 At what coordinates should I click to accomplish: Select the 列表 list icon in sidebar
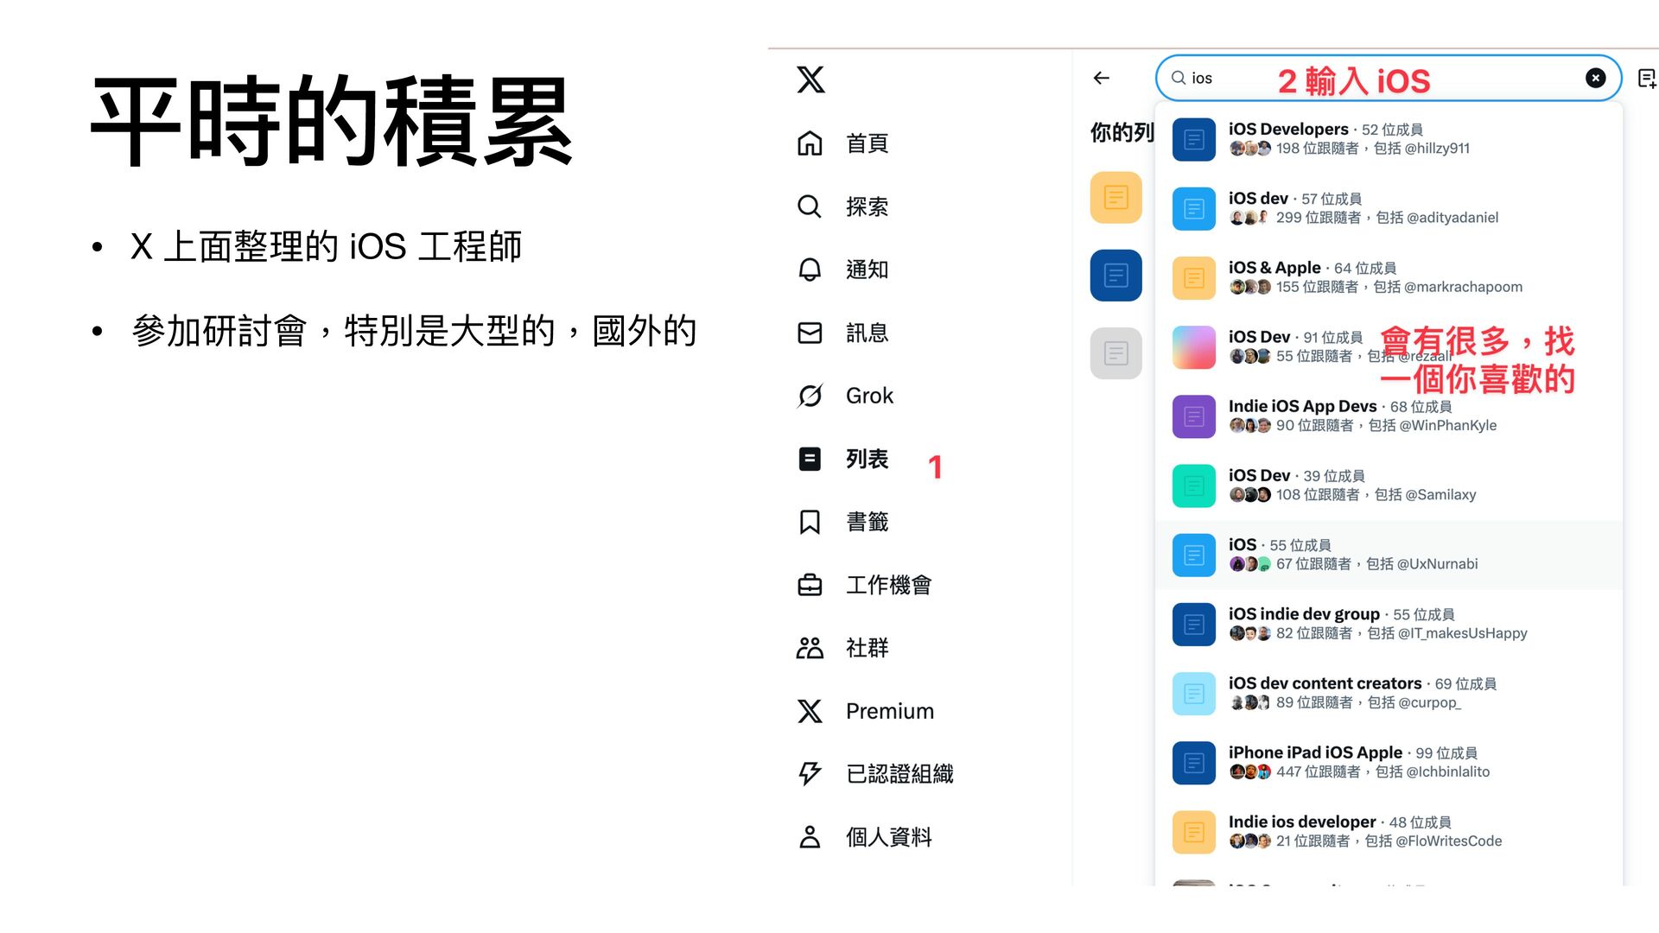pyautogui.click(x=810, y=459)
